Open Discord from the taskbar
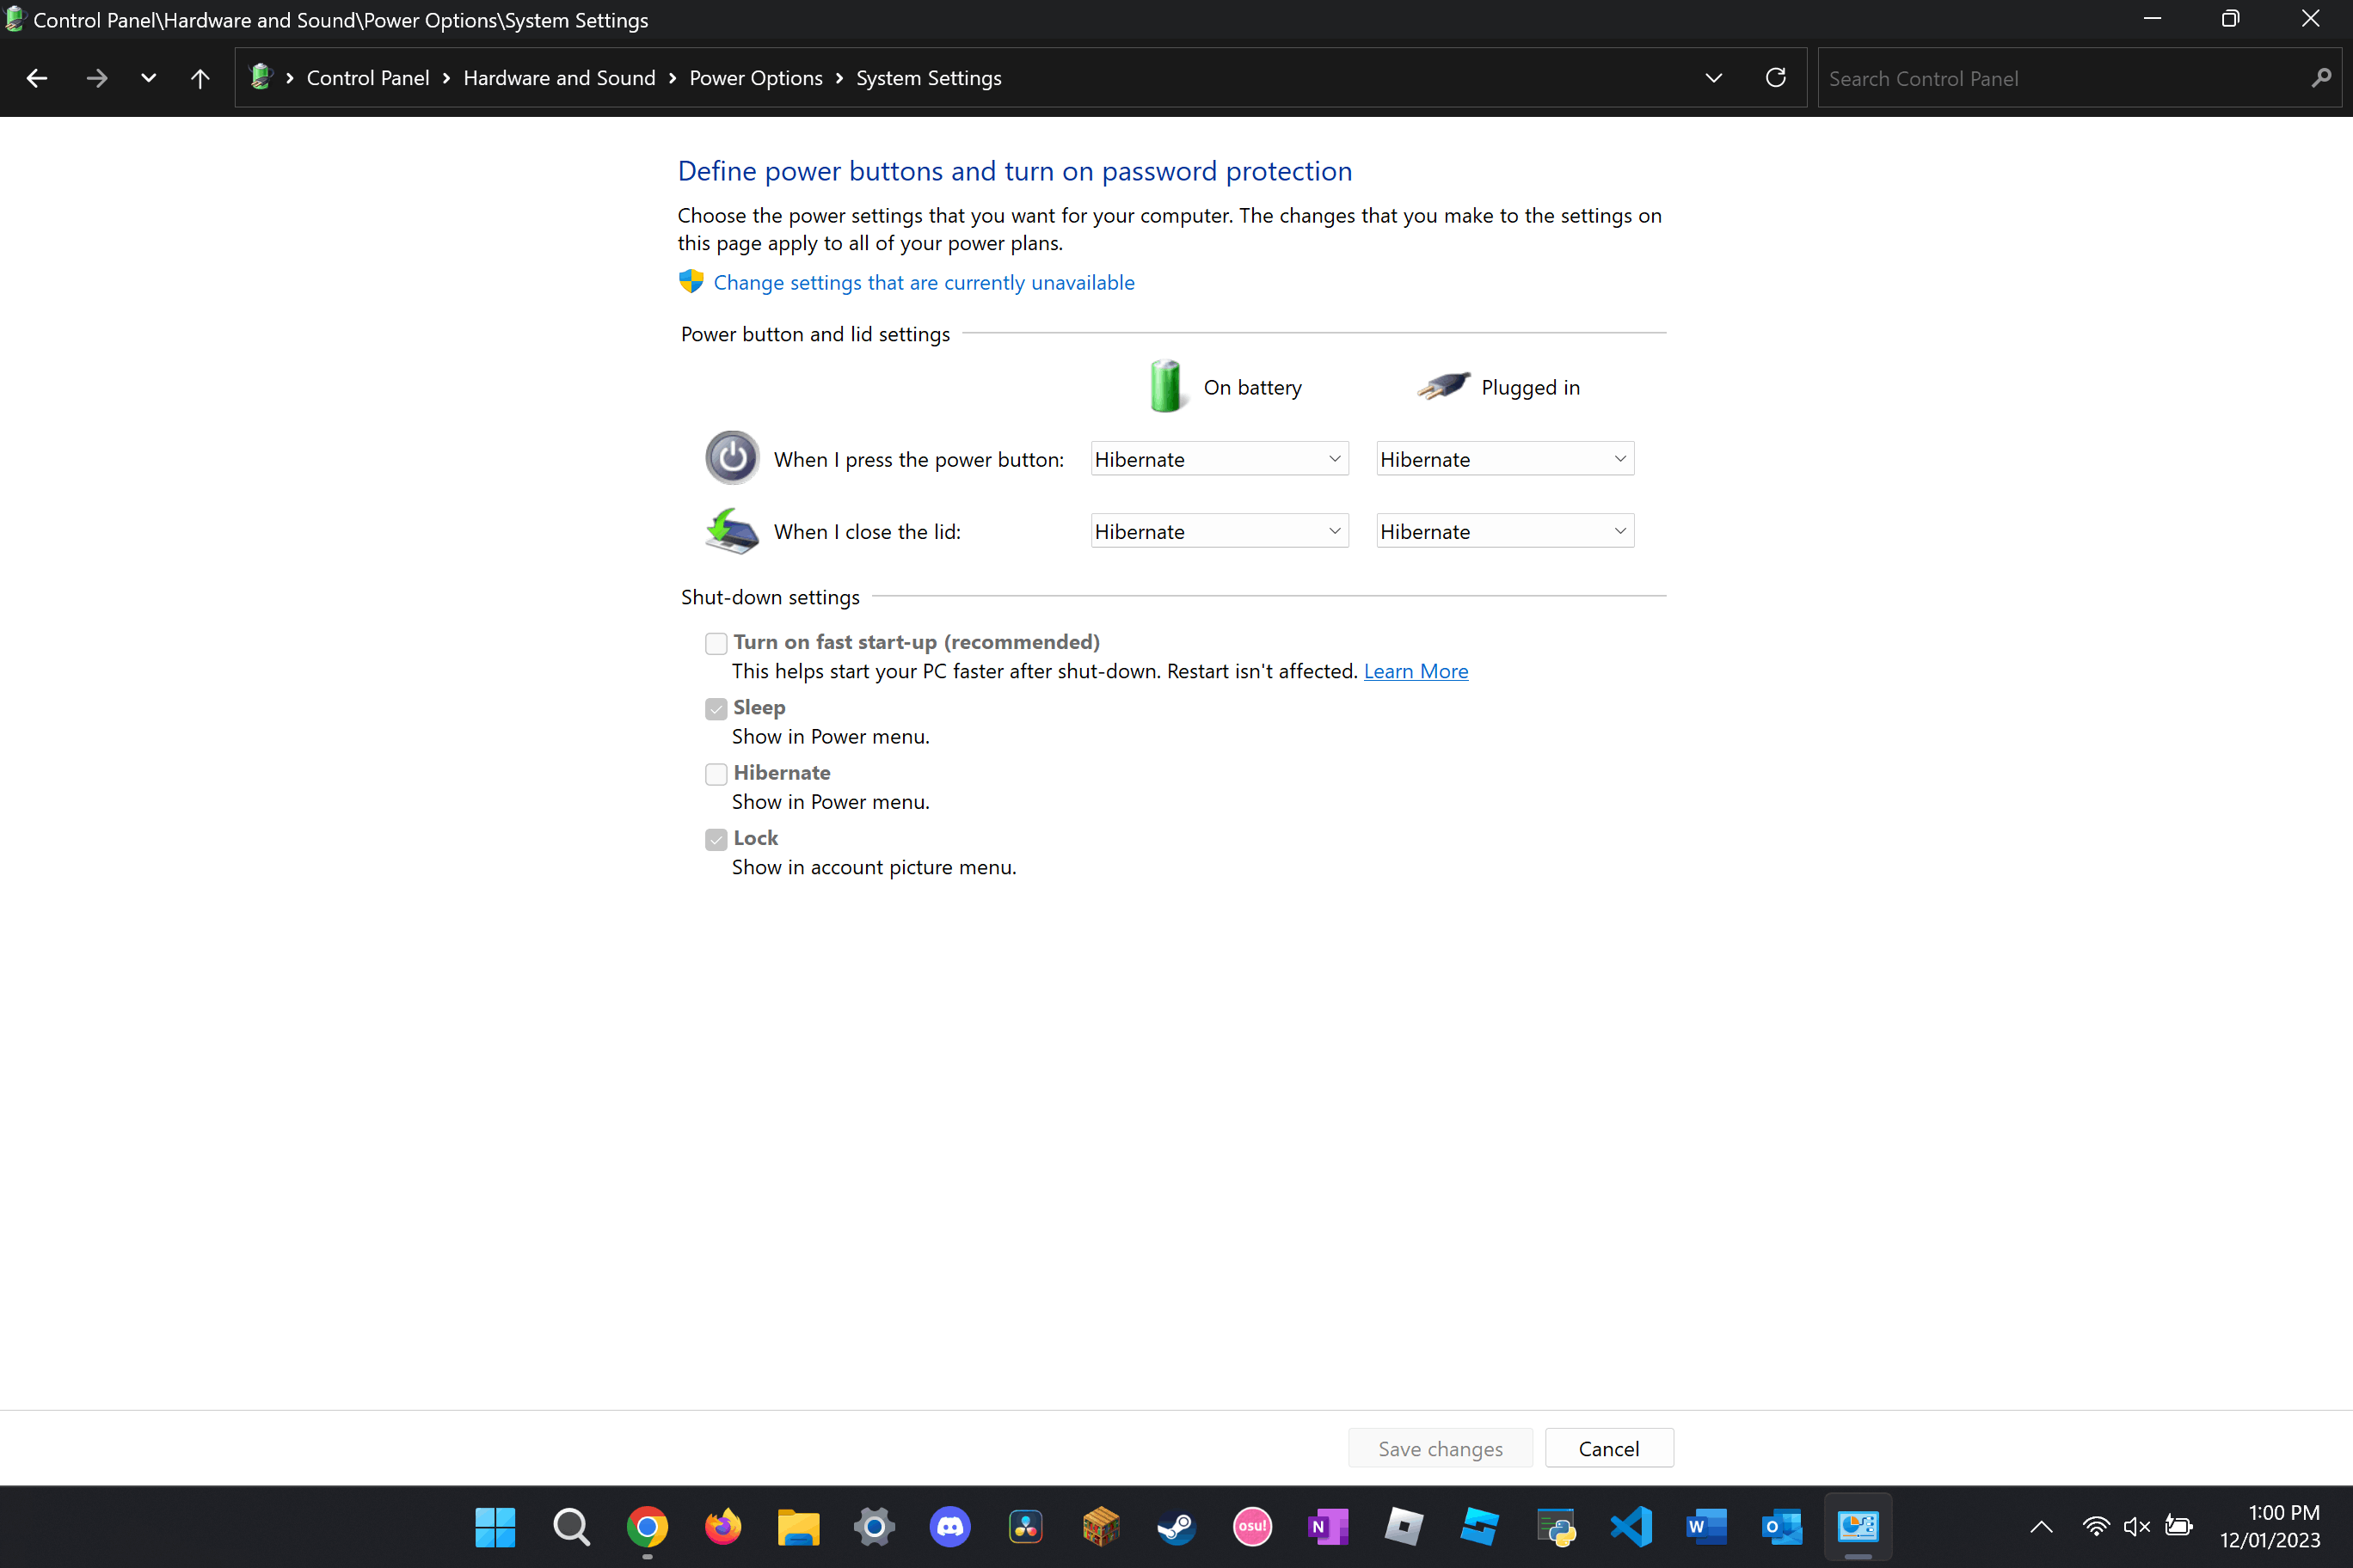 pyautogui.click(x=949, y=1527)
